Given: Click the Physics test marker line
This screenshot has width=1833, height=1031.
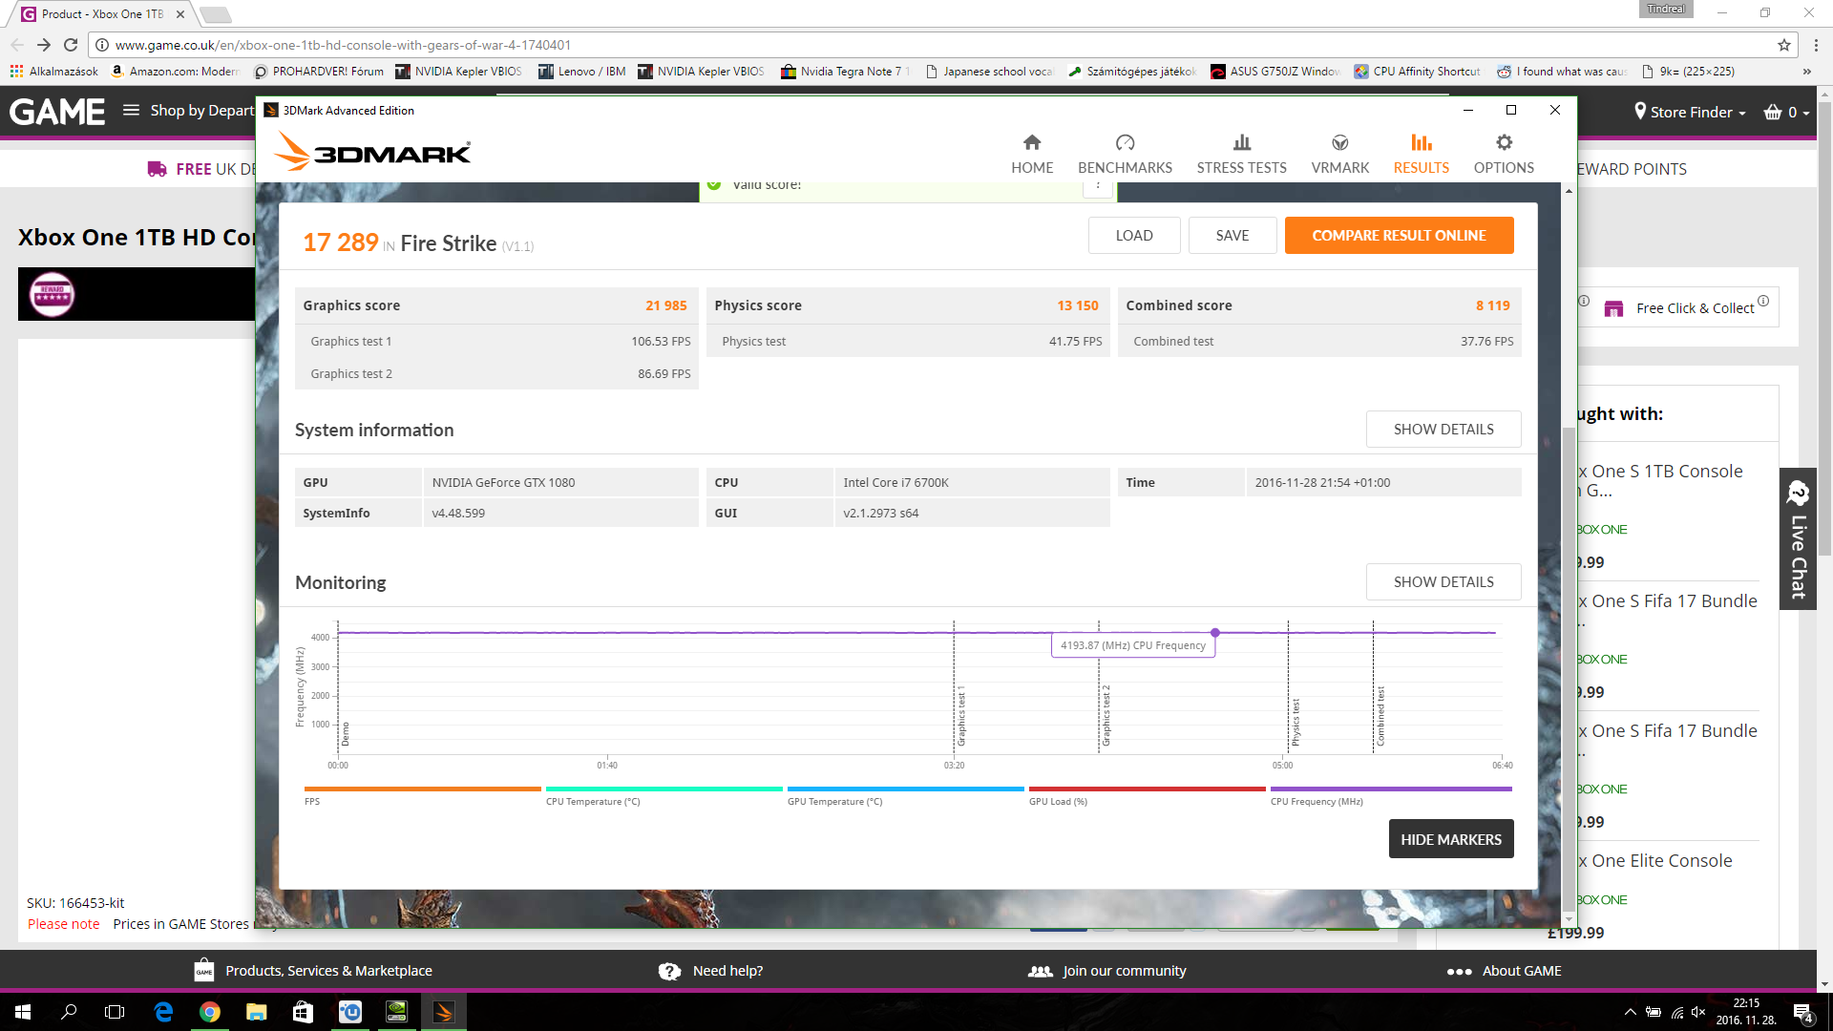Looking at the screenshot, I should (x=1288, y=687).
